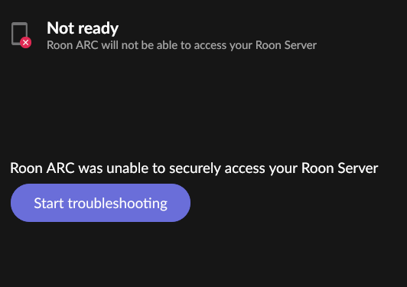Select the gray text under Not ready
Screen dimensions: 407x287
(182, 45)
